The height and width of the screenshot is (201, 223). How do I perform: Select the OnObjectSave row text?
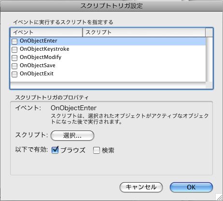[38, 65]
